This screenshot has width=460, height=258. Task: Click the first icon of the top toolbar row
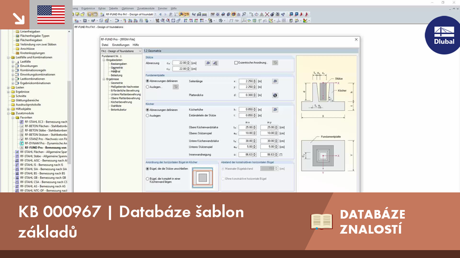click(74, 14)
